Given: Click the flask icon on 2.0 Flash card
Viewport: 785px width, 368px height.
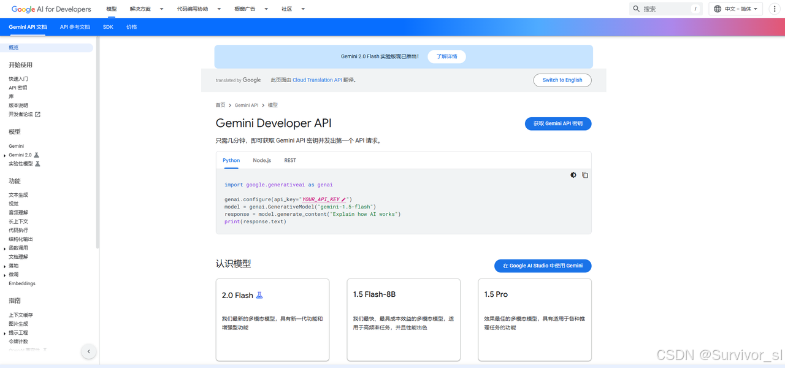Looking at the screenshot, I should click(259, 295).
